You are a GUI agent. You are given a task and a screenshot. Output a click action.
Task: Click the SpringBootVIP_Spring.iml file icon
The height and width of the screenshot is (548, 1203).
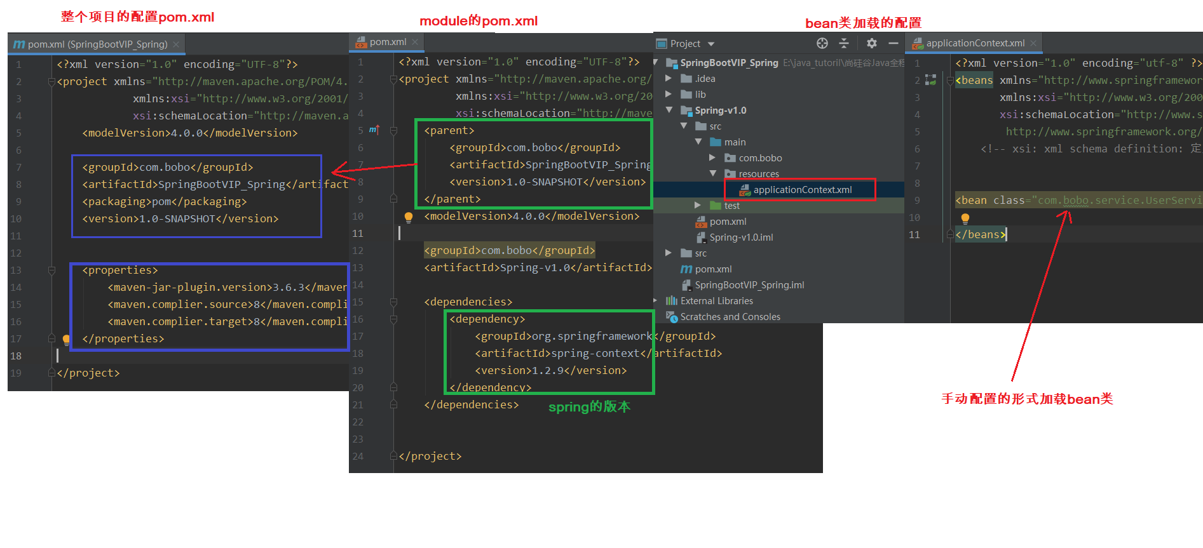[x=686, y=285]
